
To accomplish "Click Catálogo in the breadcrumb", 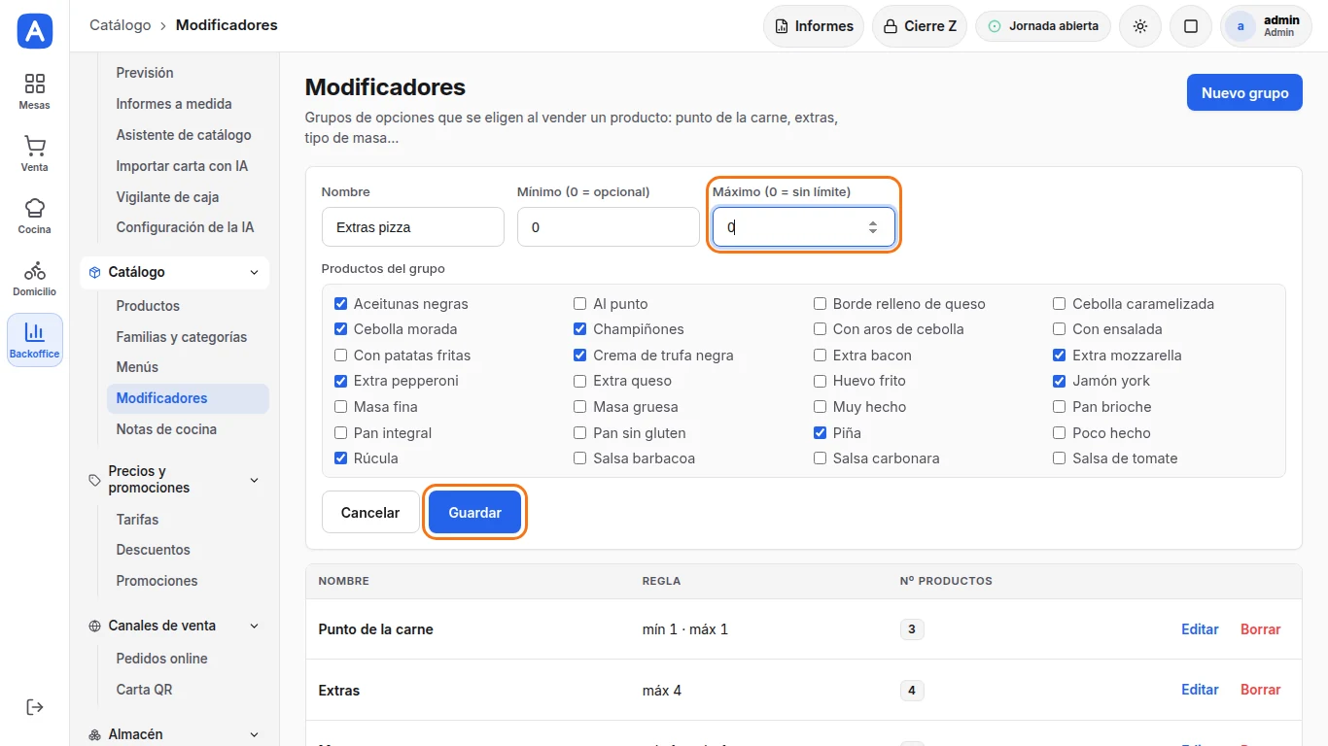I will 121,25.
